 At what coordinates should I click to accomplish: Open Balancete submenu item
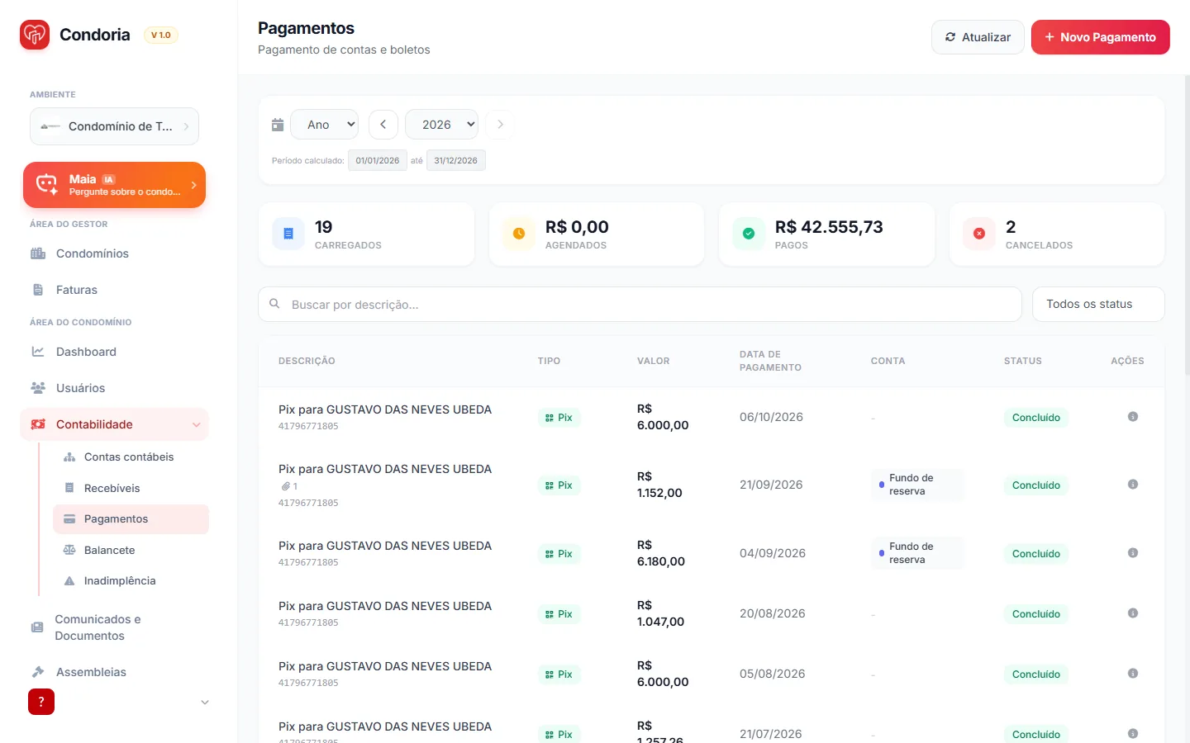pyautogui.click(x=131, y=550)
